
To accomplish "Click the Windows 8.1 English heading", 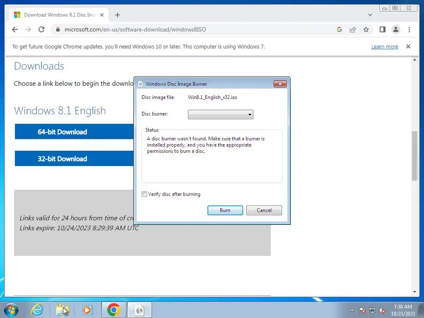I will (60, 111).
